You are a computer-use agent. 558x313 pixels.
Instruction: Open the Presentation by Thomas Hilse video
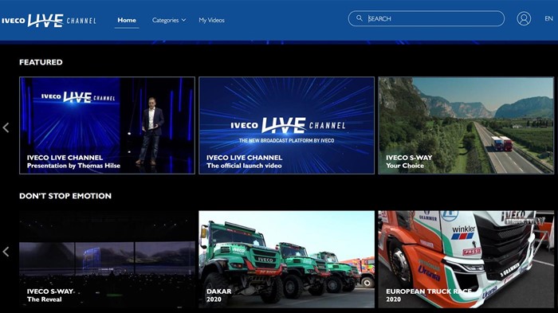(x=107, y=126)
